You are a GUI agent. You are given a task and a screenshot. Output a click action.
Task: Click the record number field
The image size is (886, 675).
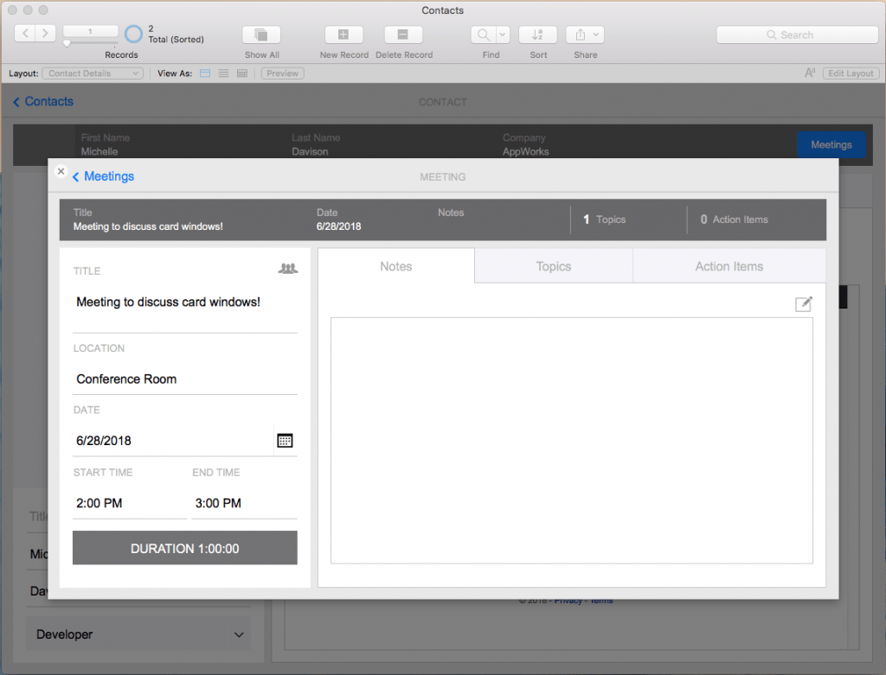click(x=90, y=31)
